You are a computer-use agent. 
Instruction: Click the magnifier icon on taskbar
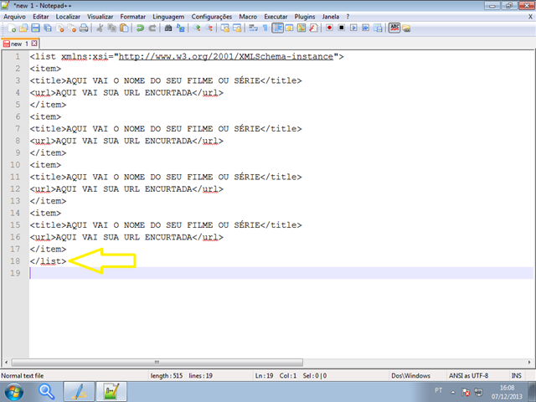[x=47, y=392]
